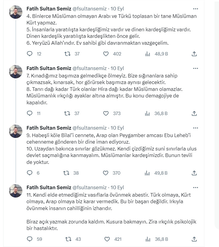Like the tweet with 373 likes
Screen dimensions: 219x247
tap(106, 114)
